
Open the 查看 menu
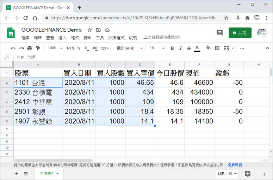[50, 38]
